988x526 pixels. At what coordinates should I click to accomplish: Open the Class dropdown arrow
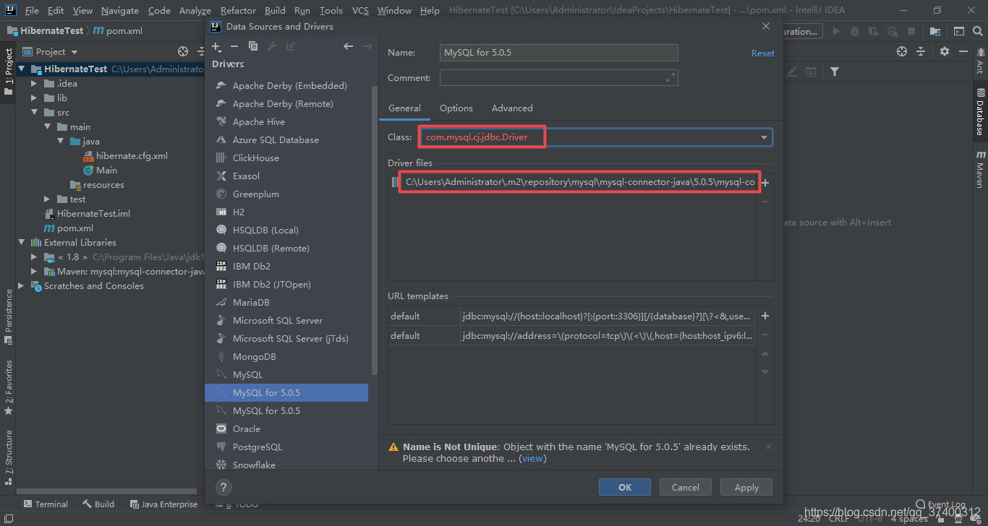(764, 137)
